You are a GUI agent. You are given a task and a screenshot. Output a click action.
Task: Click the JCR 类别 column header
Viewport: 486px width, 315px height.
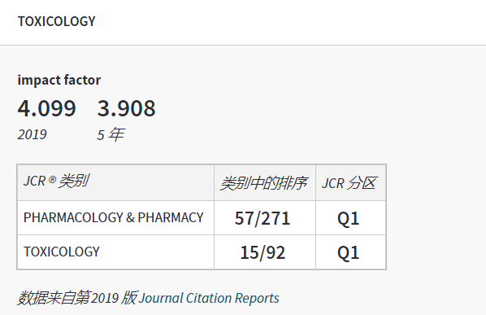(115, 182)
